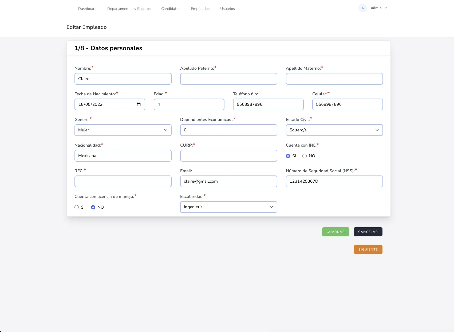Open the date picker calendar icon
This screenshot has height=332, width=454.
139,104
